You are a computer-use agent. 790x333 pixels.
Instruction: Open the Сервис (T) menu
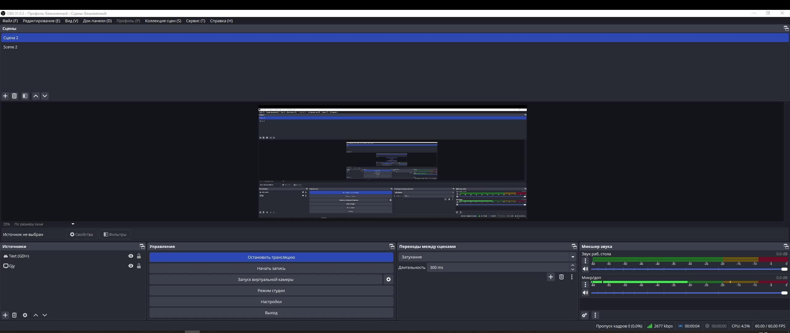click(195, 21)
